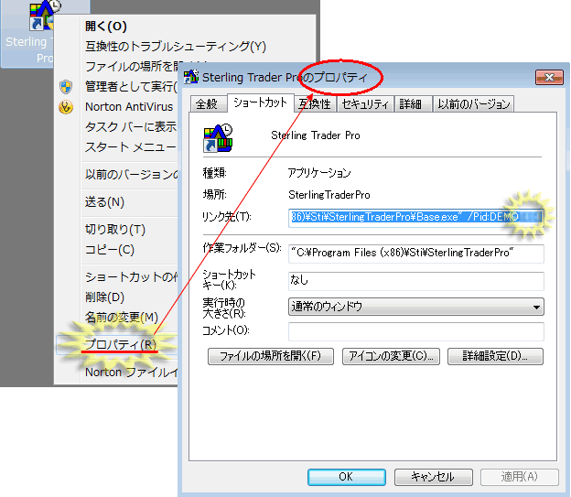The width and height of the screenshot is (571, 497).
Task: Select タスク バーに表示 menu entry
Action: click(x=131, y=127)
